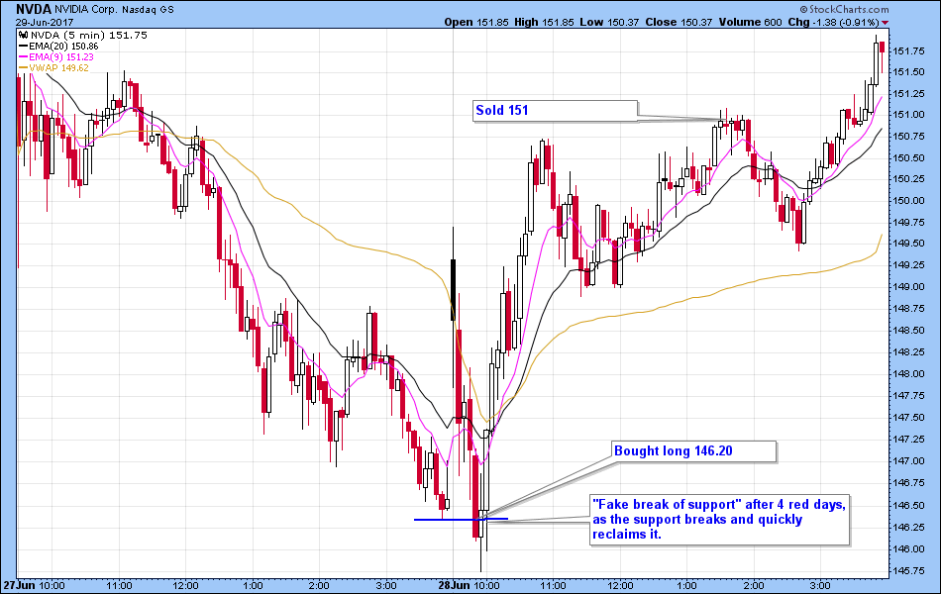Click the 145.75 price-axis label
Viewport: 941px width, 594px height.
(x=908, y=571)
